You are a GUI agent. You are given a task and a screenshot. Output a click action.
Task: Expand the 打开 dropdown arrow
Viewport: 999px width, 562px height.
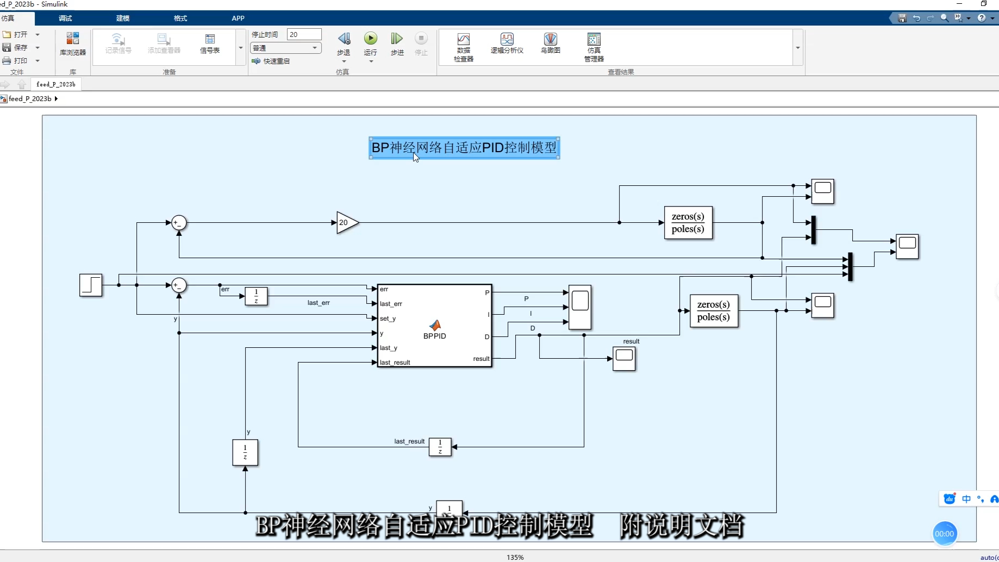(x=38, y=34)
